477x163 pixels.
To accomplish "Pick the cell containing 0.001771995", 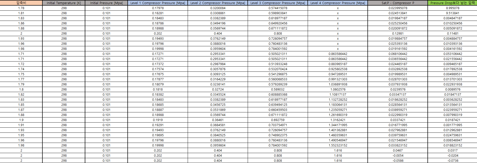I will coord(453,125).
